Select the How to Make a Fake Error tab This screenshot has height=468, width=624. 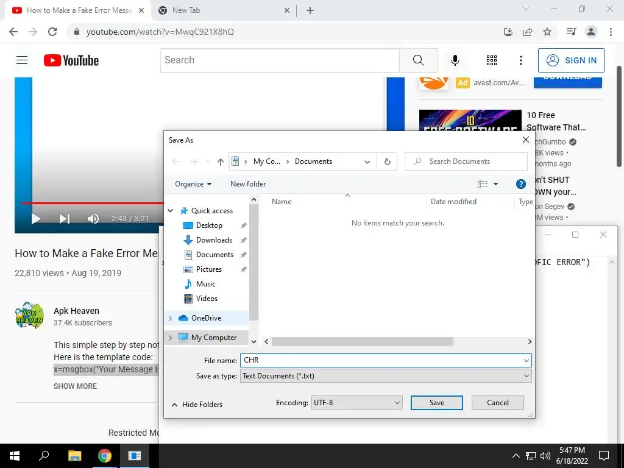click(x=78, y=10)
